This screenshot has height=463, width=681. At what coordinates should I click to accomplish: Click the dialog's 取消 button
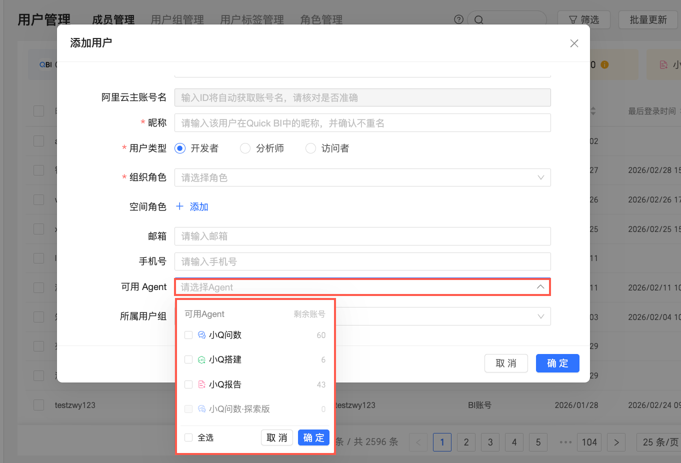(506, 363)
